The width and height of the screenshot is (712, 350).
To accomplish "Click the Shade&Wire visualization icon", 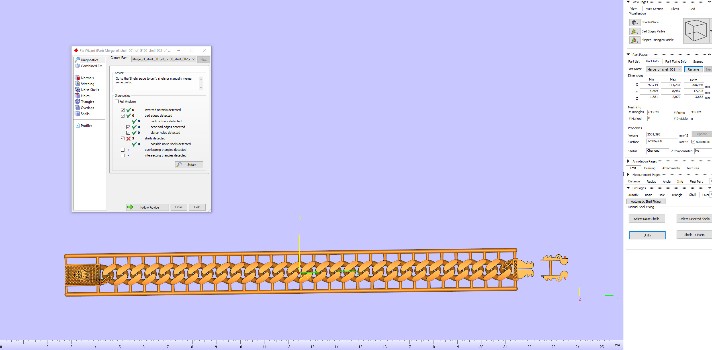I will (635, 22).
